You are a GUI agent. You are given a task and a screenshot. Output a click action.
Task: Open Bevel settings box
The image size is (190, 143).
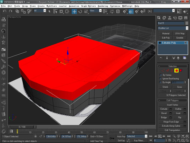click(x=171, y=113)
